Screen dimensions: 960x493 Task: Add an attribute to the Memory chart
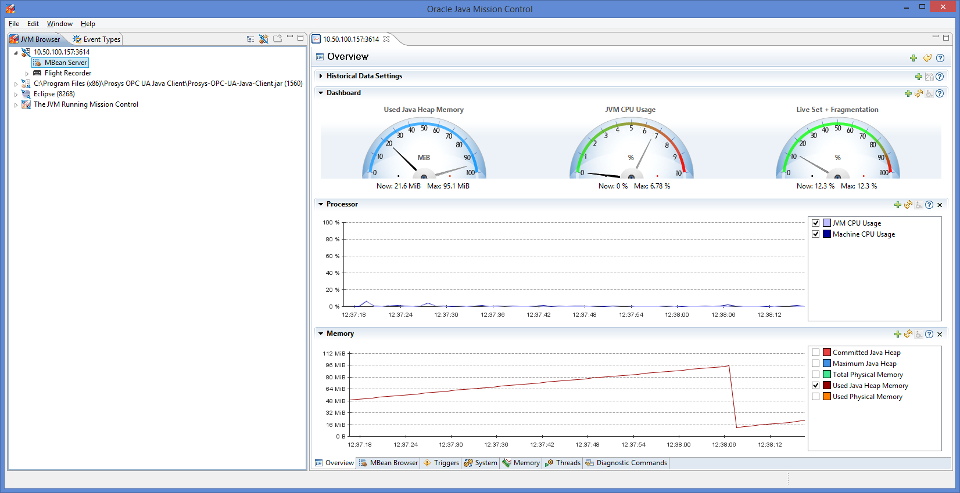point(898,334)
